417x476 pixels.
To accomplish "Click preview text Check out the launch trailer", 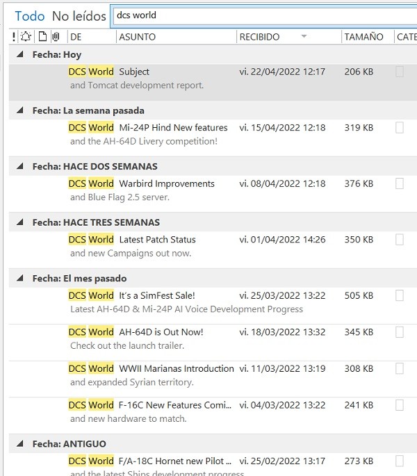I will coord(127,346).
